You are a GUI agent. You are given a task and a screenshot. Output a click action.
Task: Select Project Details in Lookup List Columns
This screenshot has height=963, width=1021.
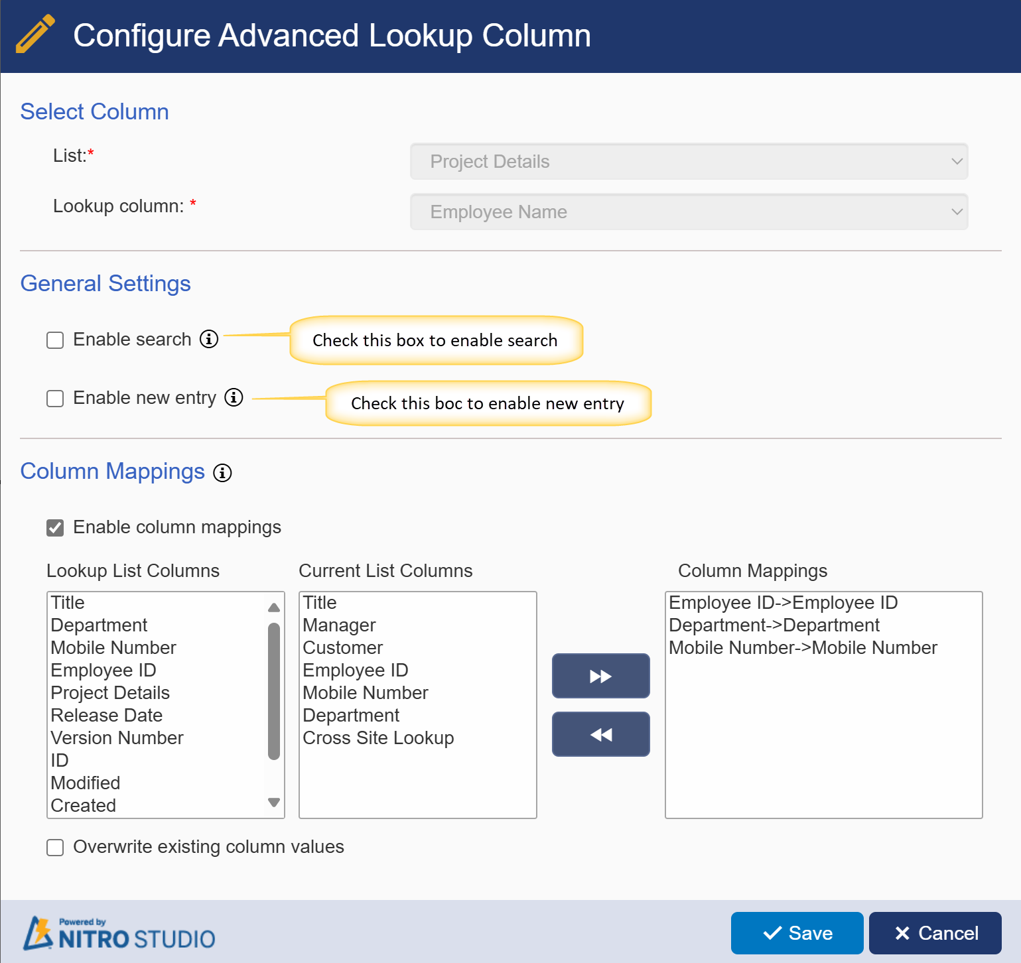(x=157, y=693)
